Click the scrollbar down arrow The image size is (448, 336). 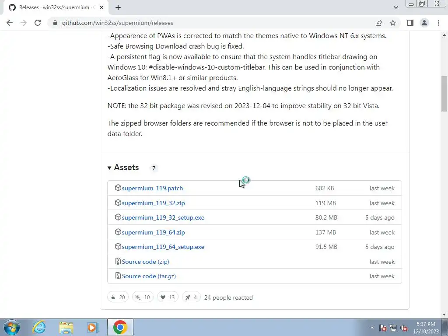444,315
